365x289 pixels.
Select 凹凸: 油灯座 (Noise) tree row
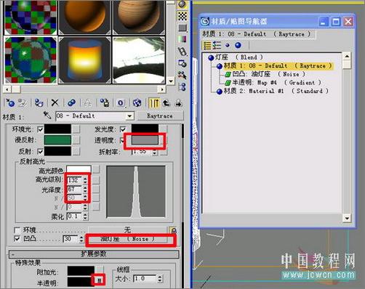click(265, 74)
